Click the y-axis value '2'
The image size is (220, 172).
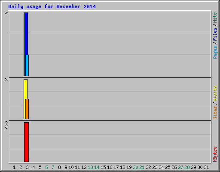click(x=6, y=79)
